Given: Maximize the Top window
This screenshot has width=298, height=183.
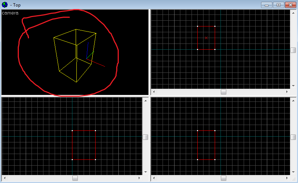Looking at the screenshot, I should tap(278, 5).
